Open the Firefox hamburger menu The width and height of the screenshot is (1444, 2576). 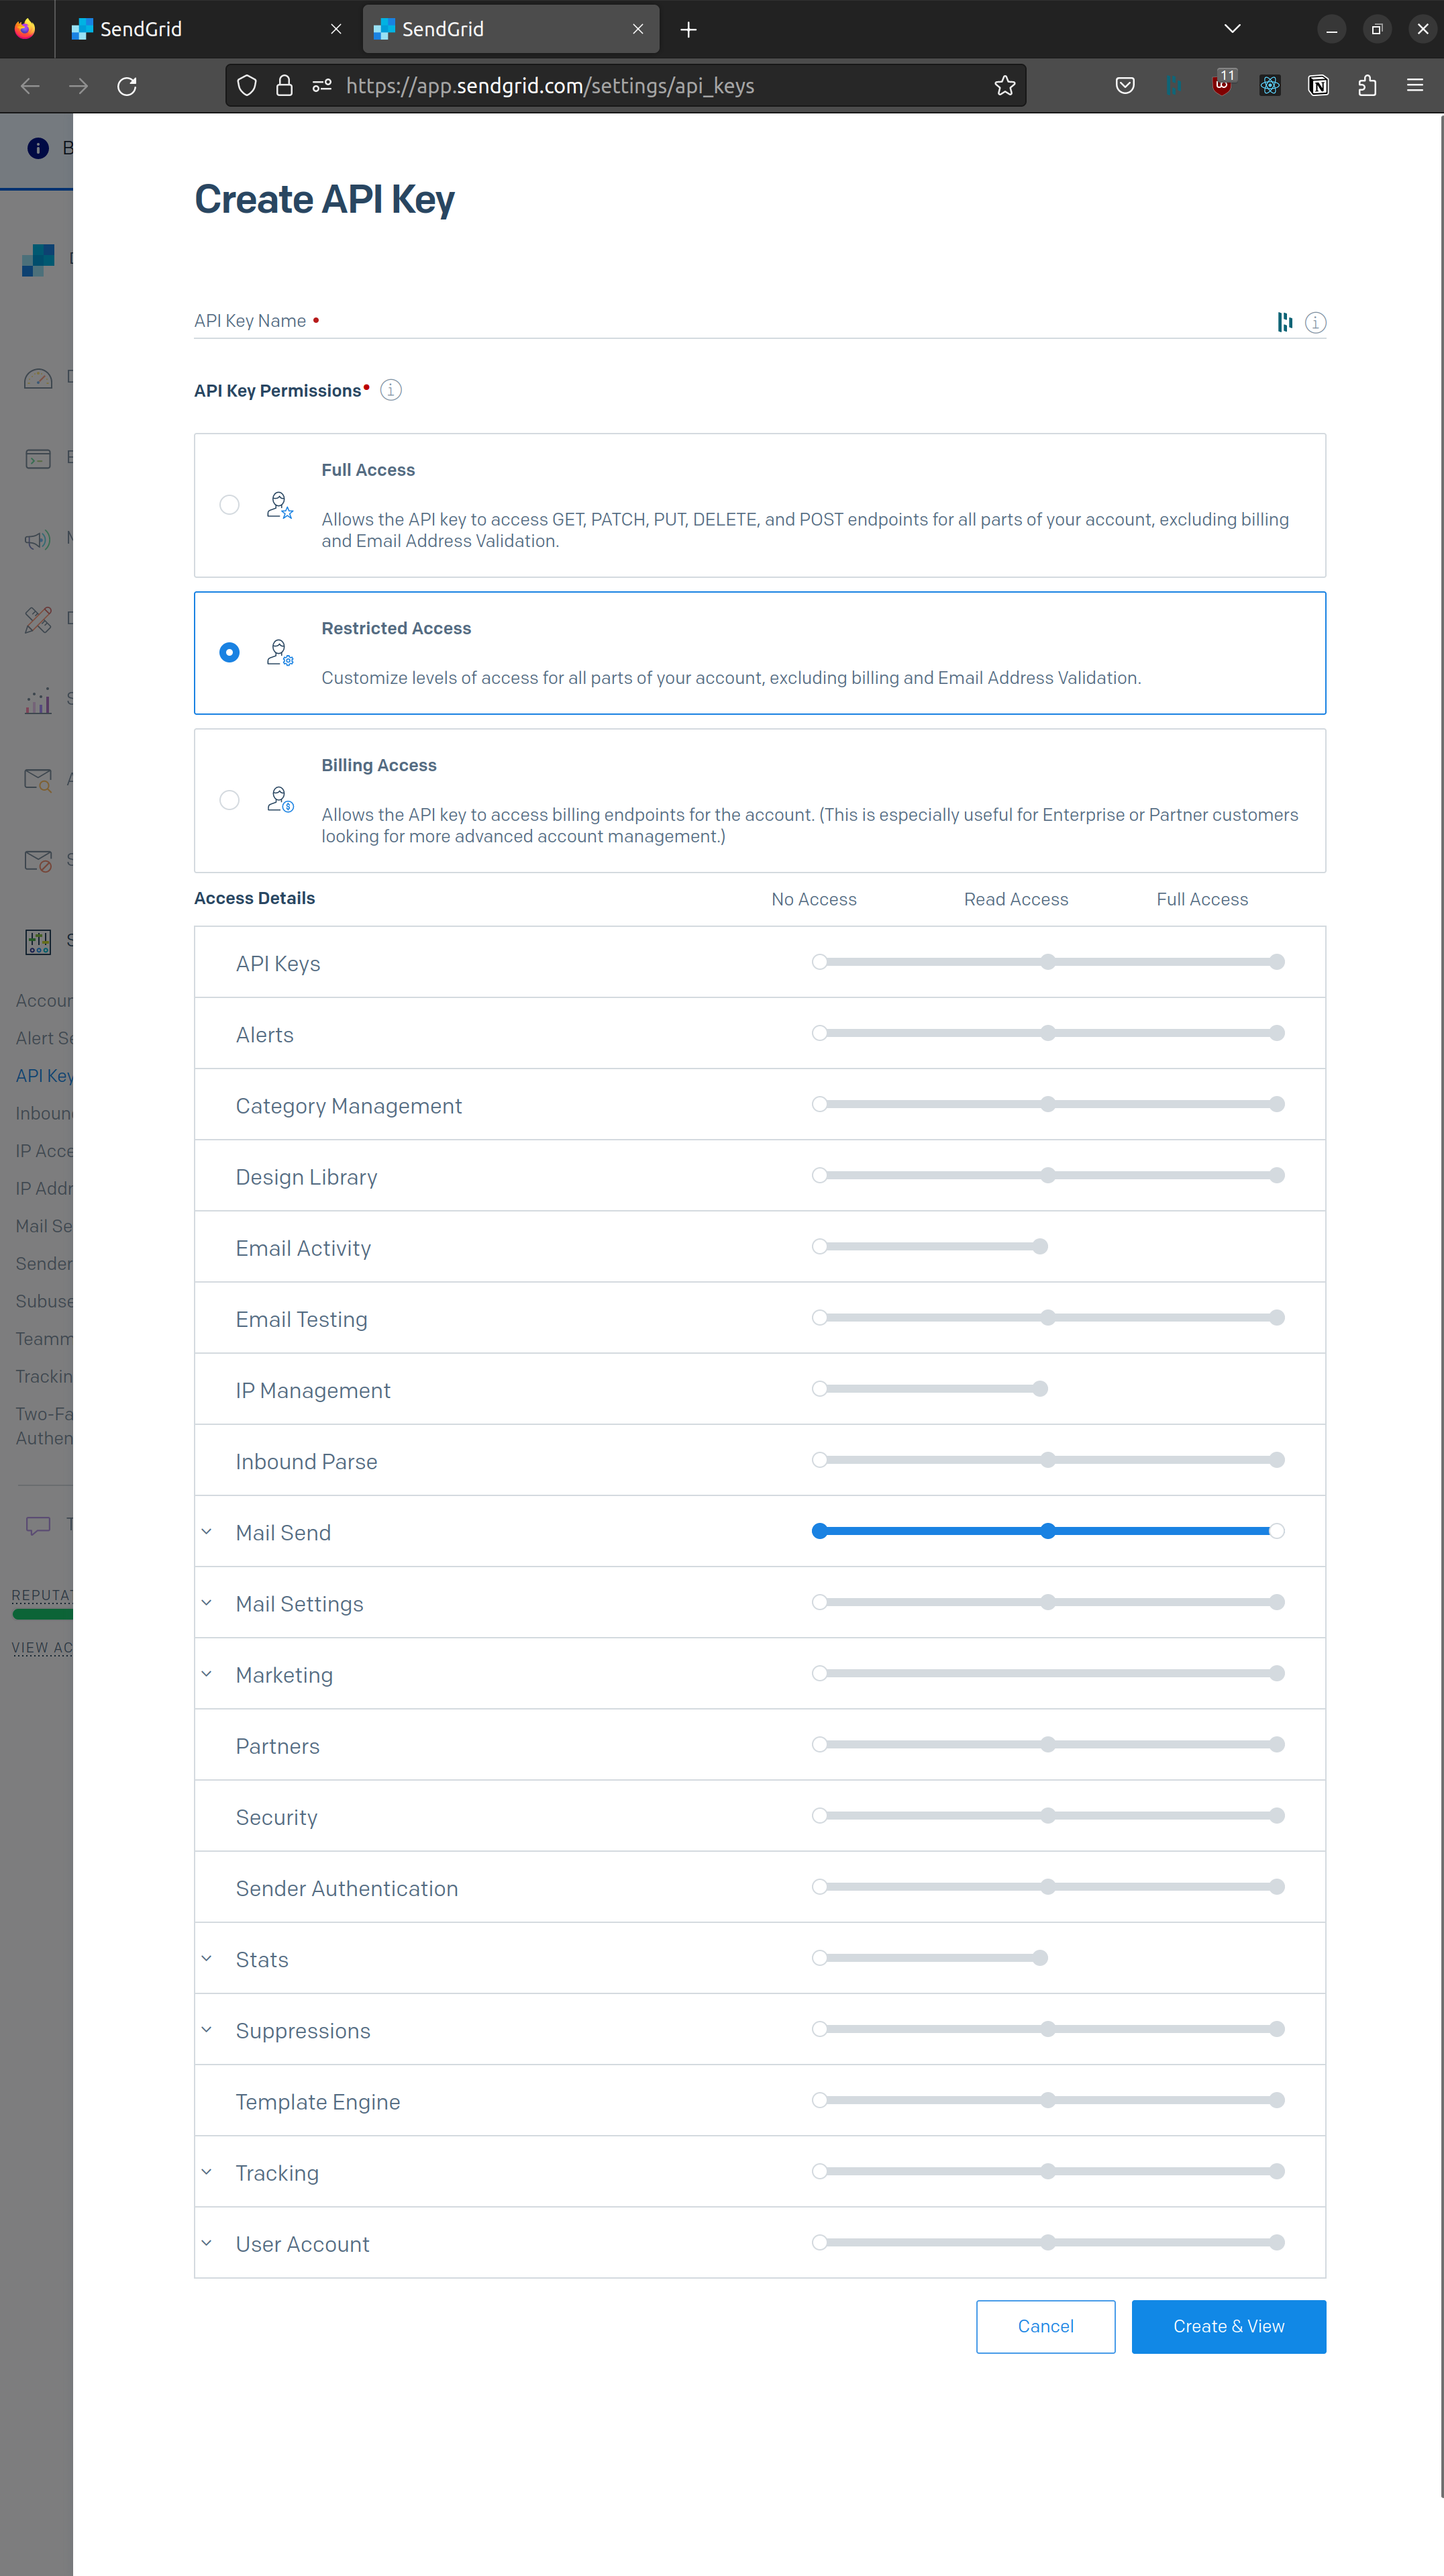pyautogui.click(x=1415, y=85)
